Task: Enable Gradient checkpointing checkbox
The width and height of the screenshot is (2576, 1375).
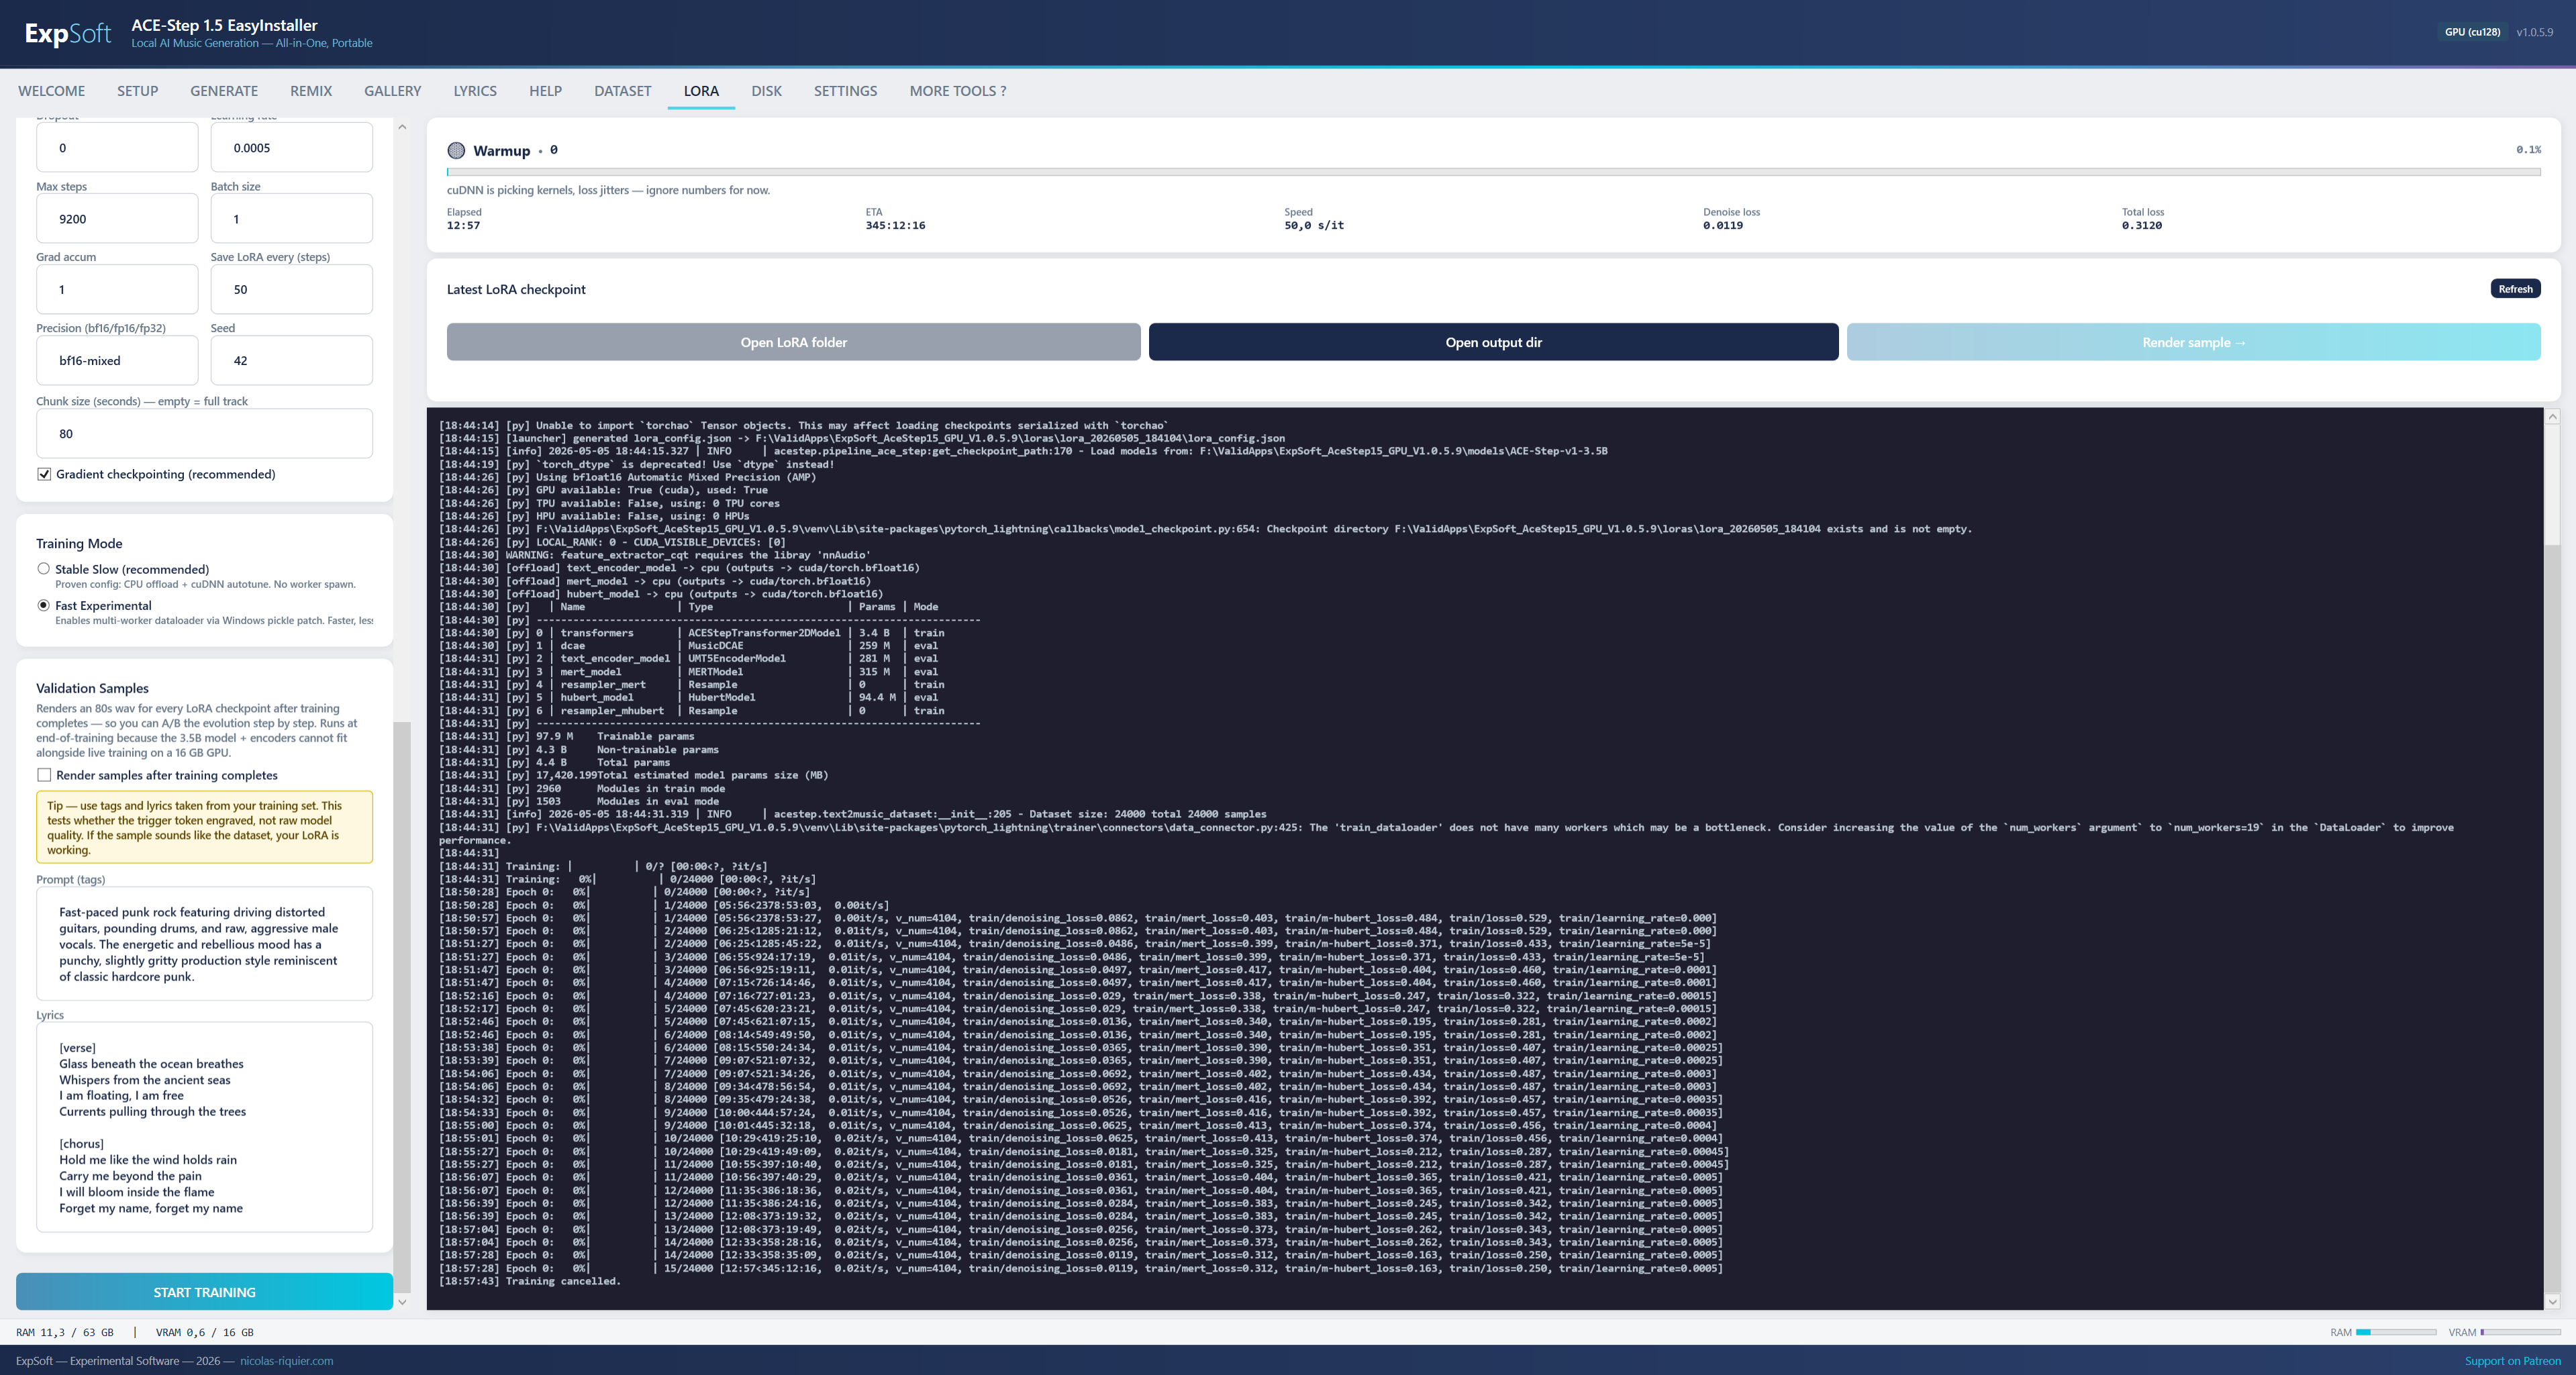Action: [44, 474]
